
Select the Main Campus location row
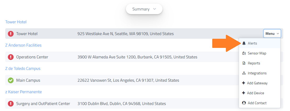[x=28, y=80]
